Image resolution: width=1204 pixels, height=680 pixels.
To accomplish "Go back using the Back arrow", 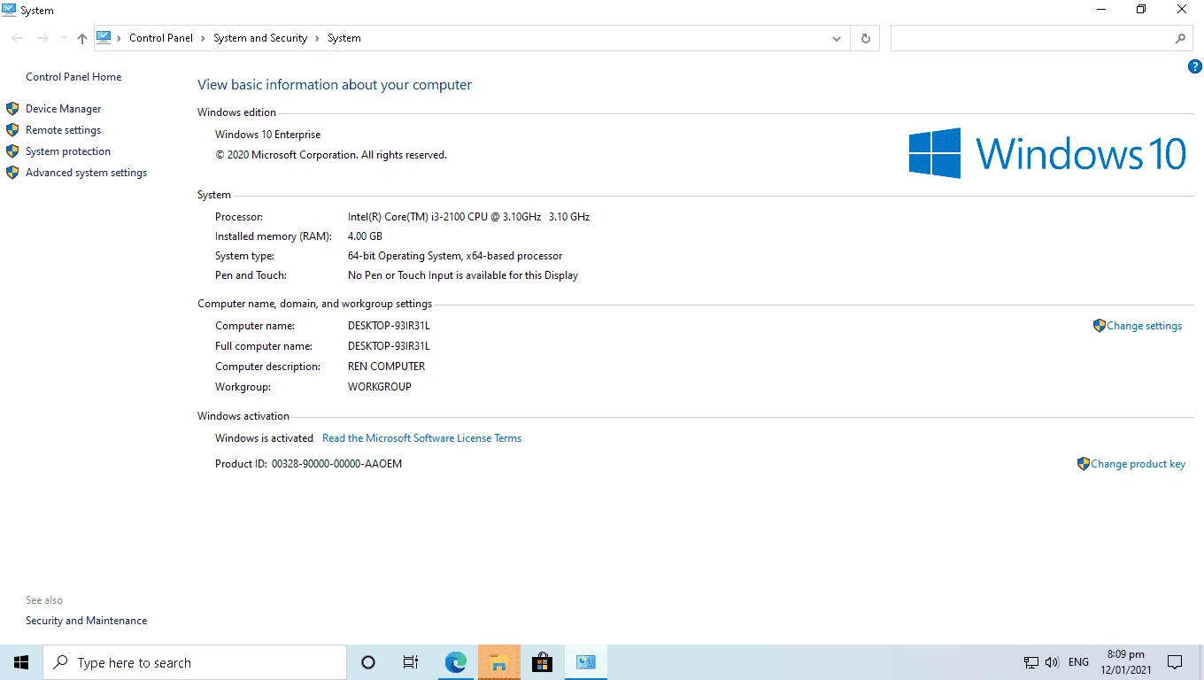I will (x=17, y=38).
